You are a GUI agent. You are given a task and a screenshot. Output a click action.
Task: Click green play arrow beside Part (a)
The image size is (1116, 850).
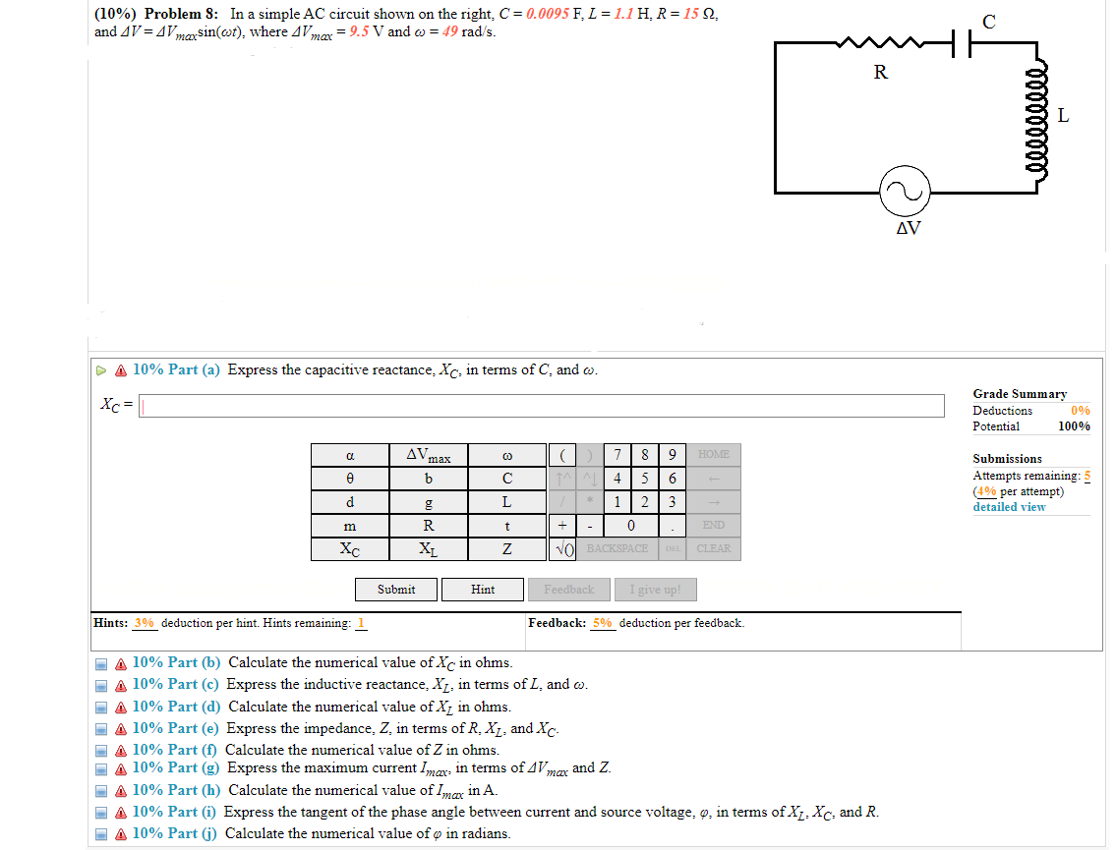[101, 370]
